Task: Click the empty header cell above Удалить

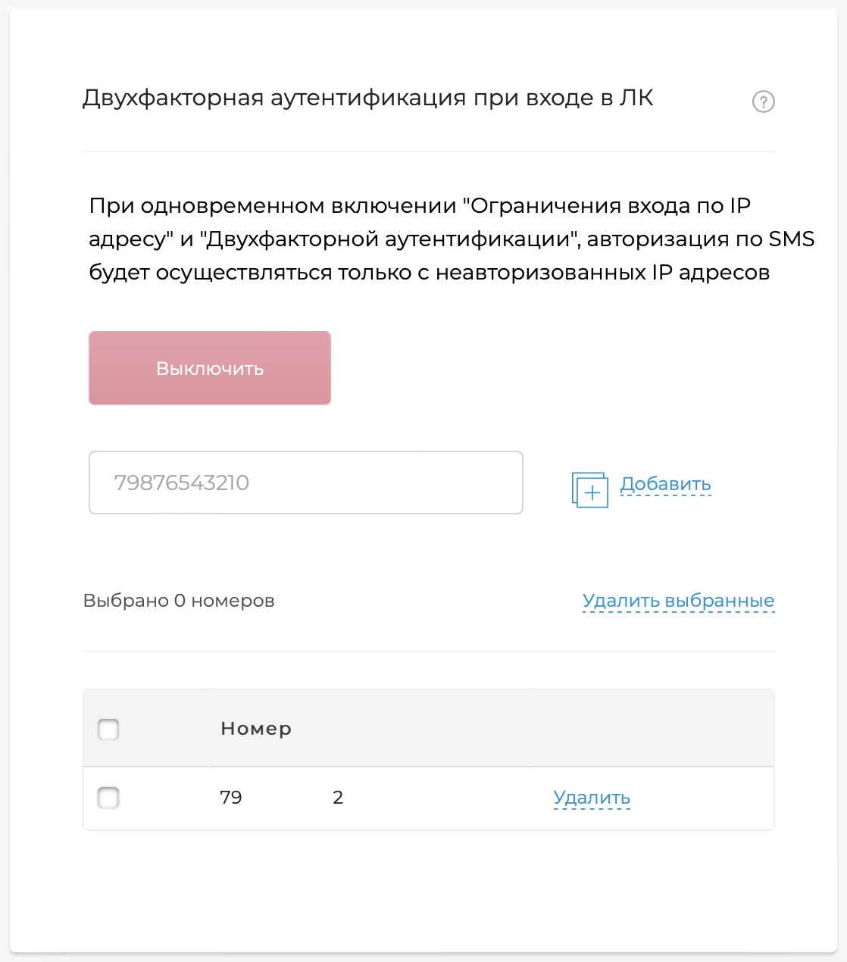Action: coord(652,729)
